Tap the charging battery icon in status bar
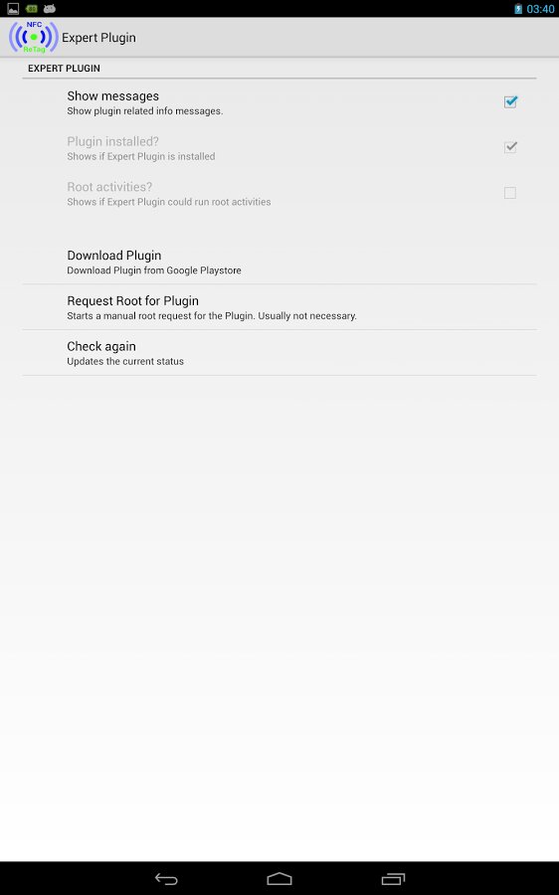This screenshot has width=559, height=895. pos(518,9)
